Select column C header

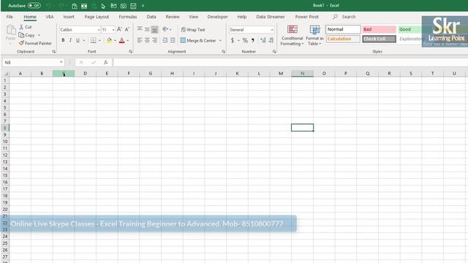(x=64, y=73)
